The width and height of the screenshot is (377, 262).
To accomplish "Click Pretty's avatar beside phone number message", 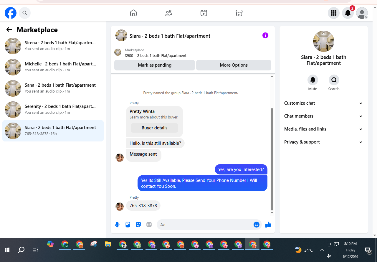I will pos(120,206).
